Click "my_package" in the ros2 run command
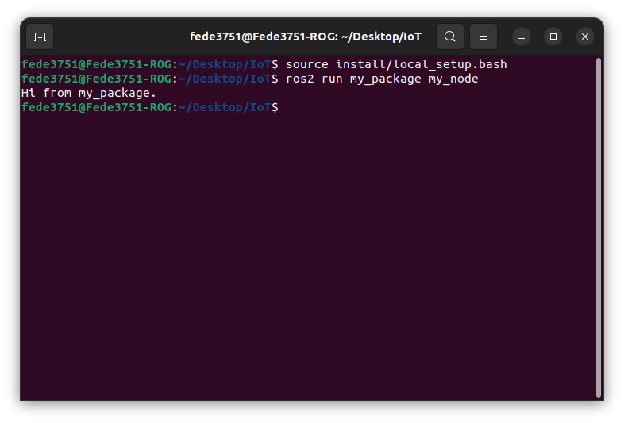 [x=385, y=79]
